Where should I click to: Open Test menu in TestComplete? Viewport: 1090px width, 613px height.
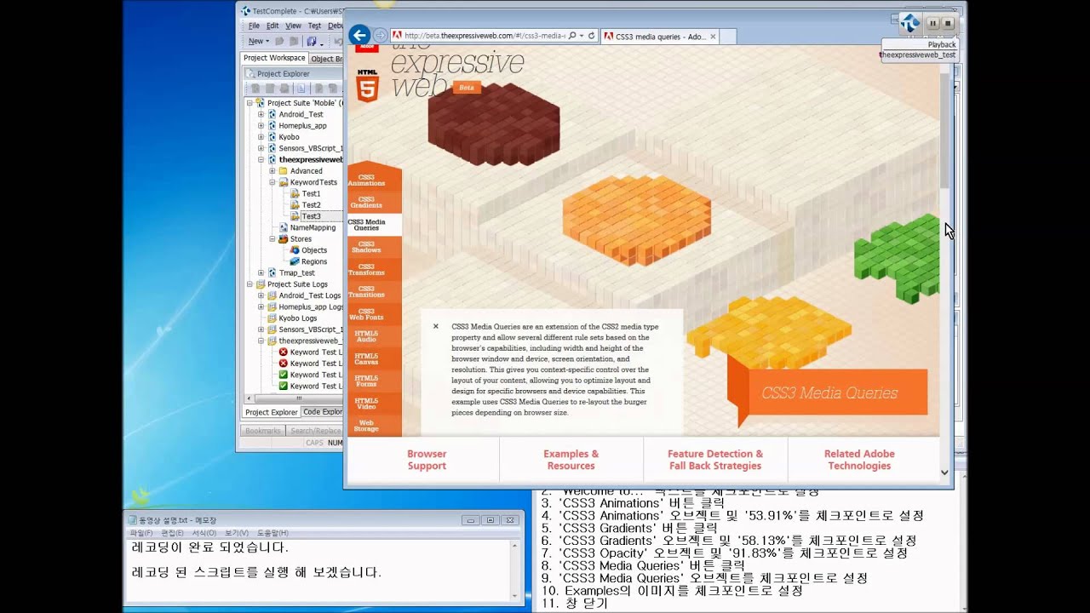[x=314, y=26]
